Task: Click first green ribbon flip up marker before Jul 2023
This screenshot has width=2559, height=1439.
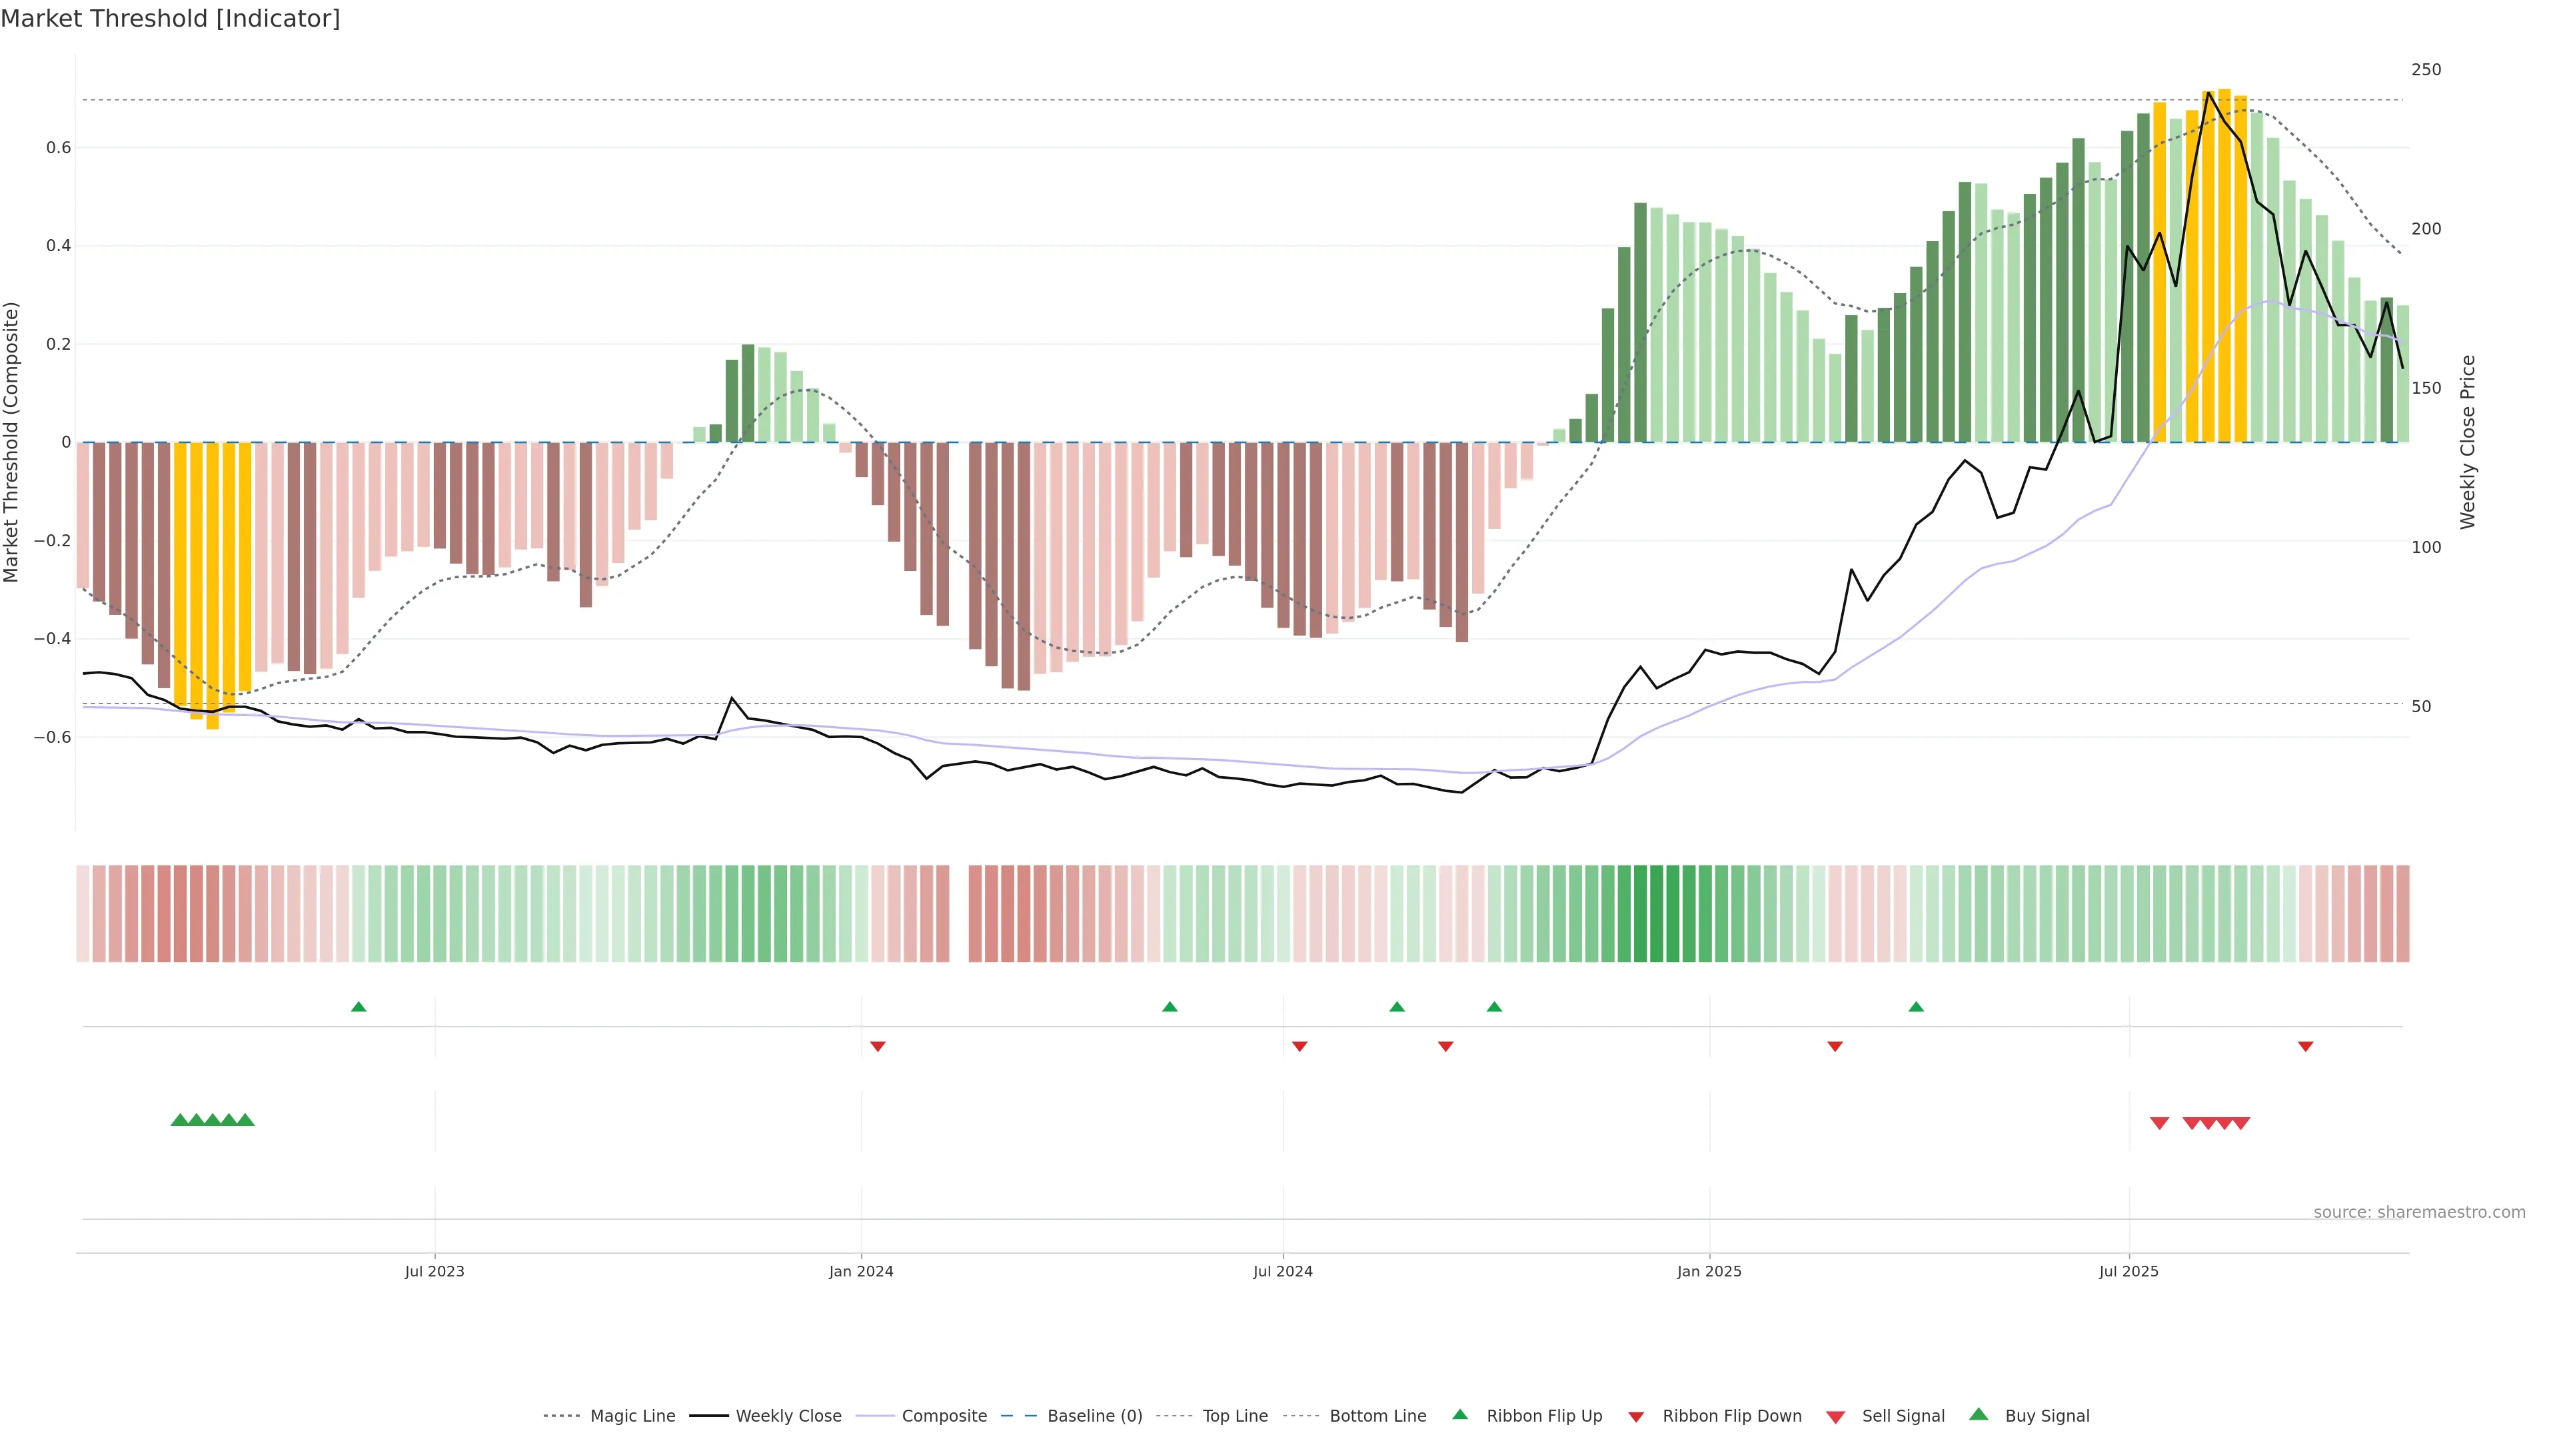Action: [359, 1007]
